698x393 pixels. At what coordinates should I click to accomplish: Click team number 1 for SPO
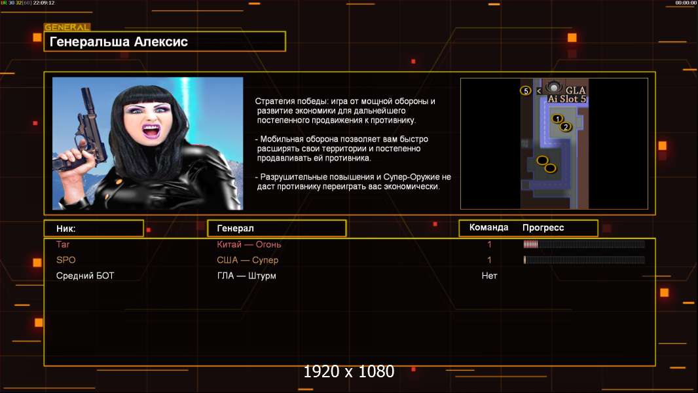click(x=489, y=260)
